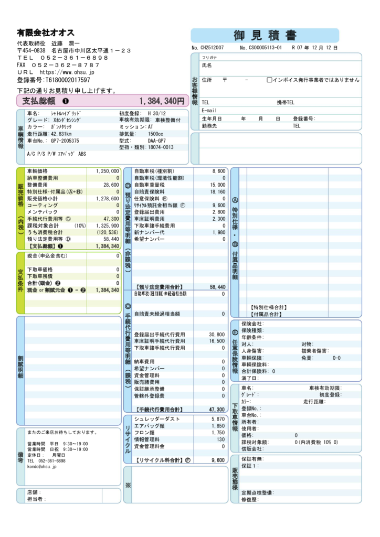Select the pink 支払総額 total bar
Viewport: 380px width, 537px height.
click(x=102, y=101)
